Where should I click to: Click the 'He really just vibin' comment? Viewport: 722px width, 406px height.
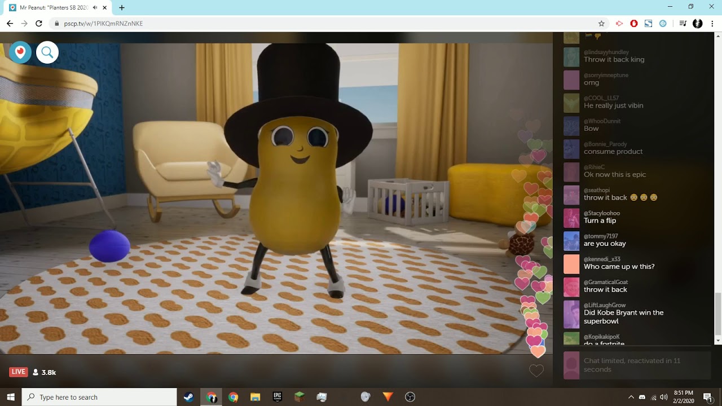click(x=613, y=105)
